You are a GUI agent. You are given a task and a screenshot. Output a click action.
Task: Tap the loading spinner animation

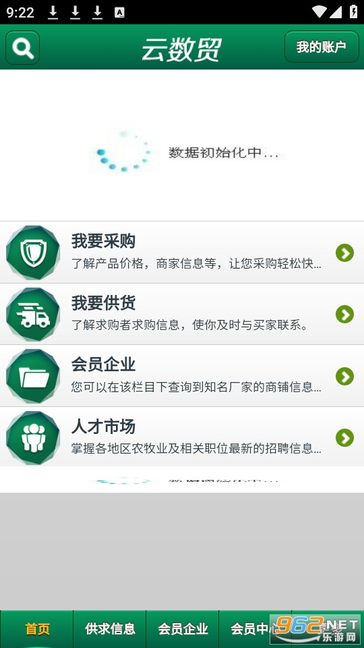(x=124, y=152)
